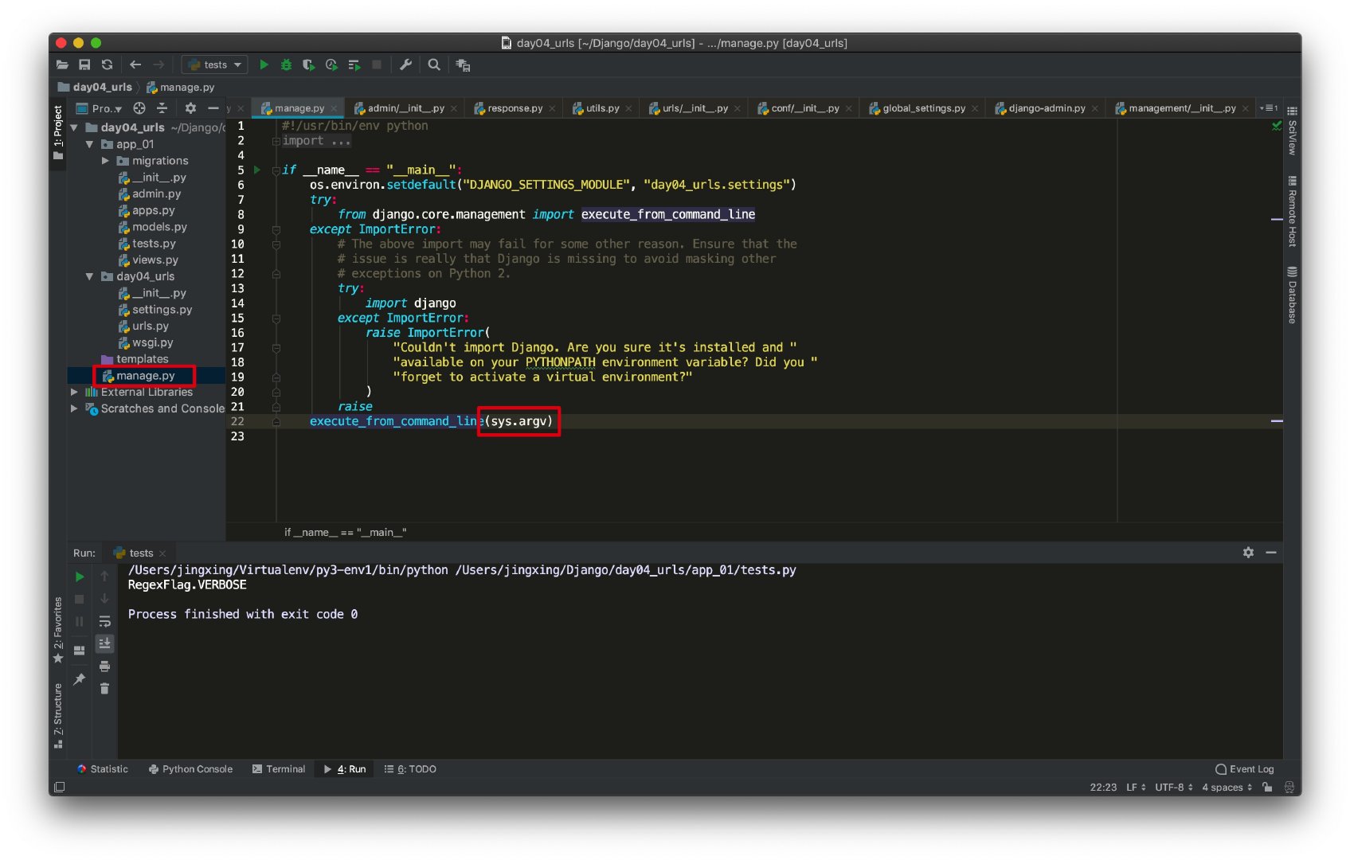Collapse the inner day04_urls package
Image resolution: width=1350 pixels, height=860 pixels.
(90, 276)
